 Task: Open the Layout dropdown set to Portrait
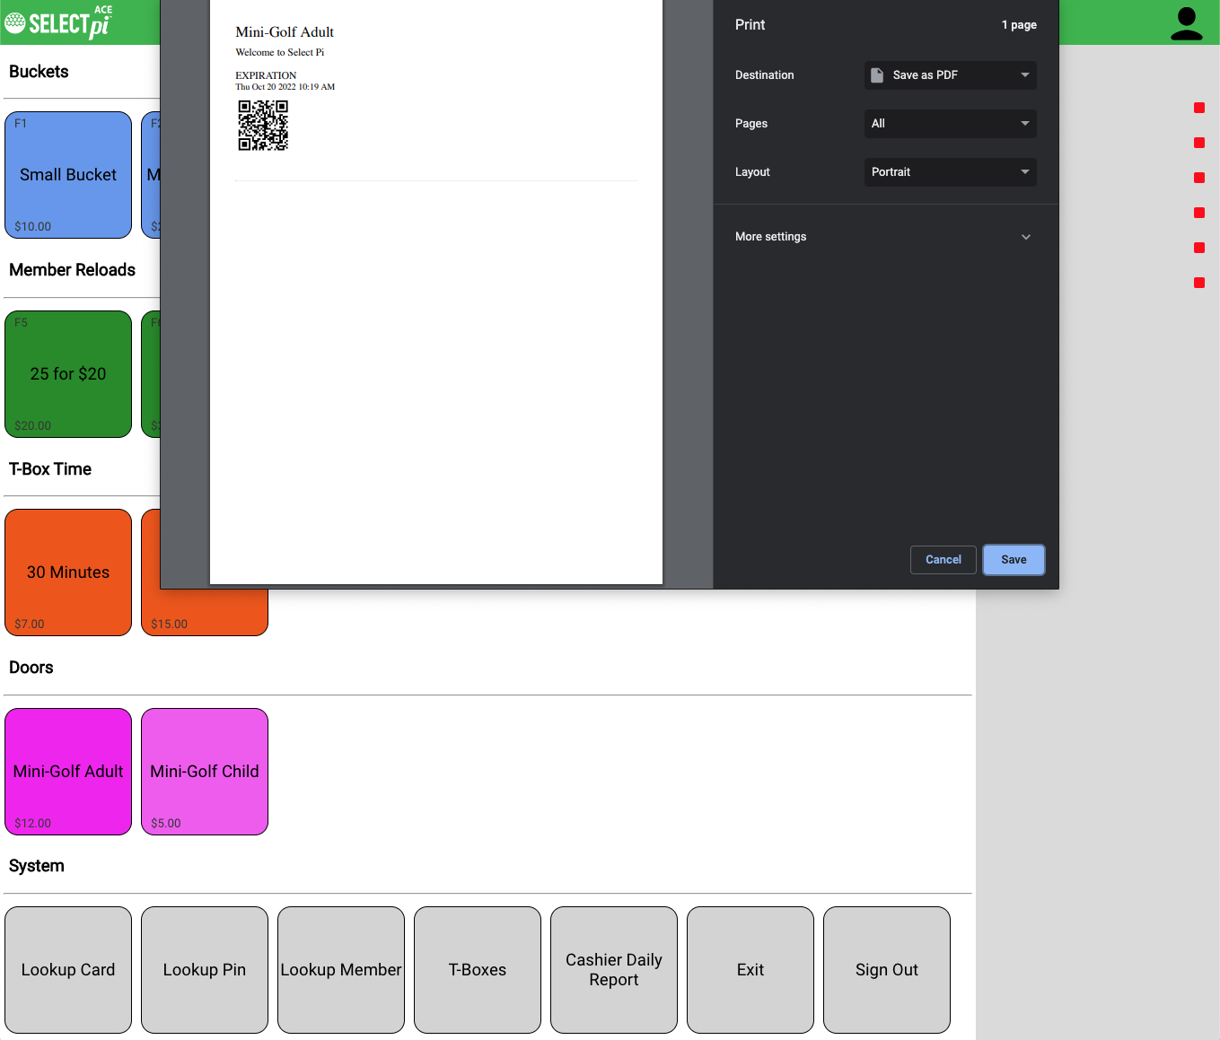coord(950,172)
